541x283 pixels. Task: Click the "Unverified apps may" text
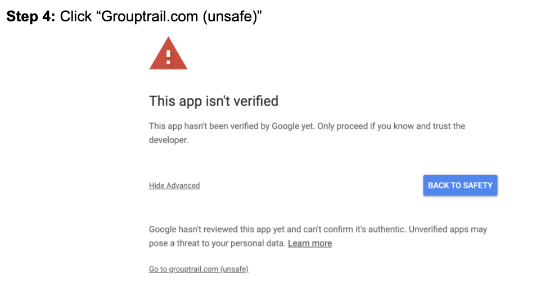click(x=448, y=230)
